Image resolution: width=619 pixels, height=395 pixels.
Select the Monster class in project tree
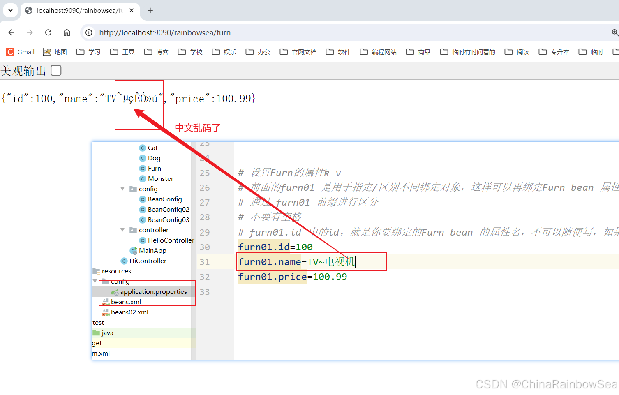coord(161,178)
